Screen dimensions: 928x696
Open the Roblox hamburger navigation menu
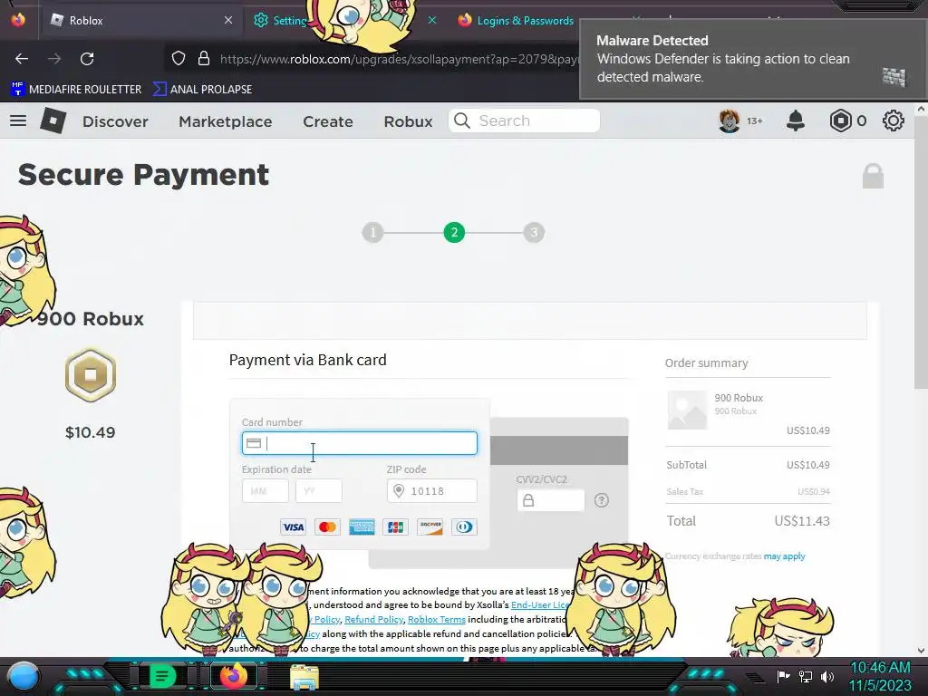click(18, 121)
